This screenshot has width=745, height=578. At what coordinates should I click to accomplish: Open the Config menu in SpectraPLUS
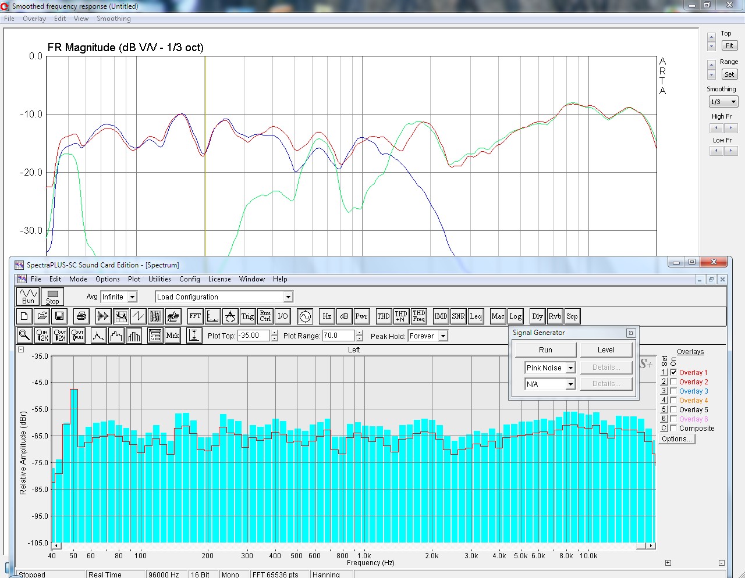(x=190, y=279)
